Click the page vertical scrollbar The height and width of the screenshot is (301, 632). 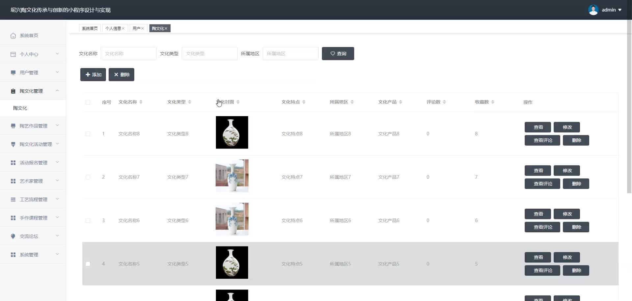point(629,107)
